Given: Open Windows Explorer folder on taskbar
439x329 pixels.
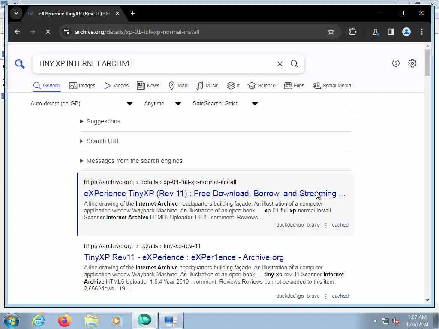Looking at the screenshot, I should pos(91,320).
